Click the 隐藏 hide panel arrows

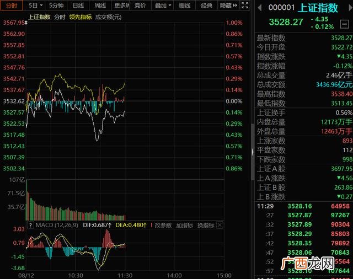(x=228, y=5)
